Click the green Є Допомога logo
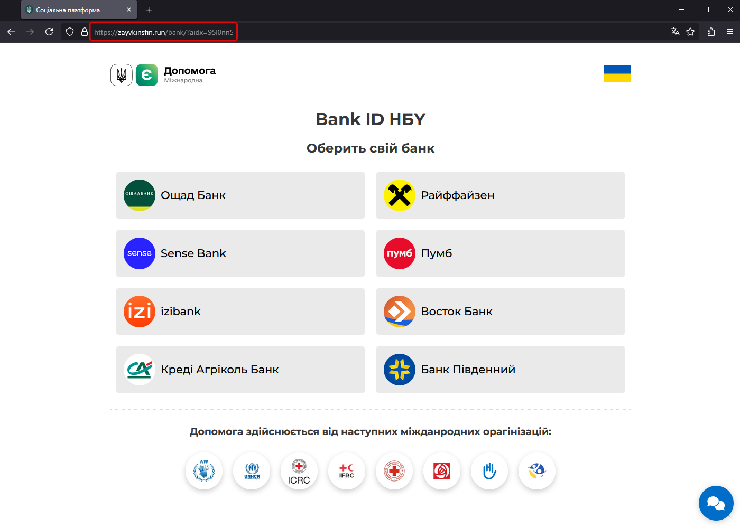 pos(147,75)
